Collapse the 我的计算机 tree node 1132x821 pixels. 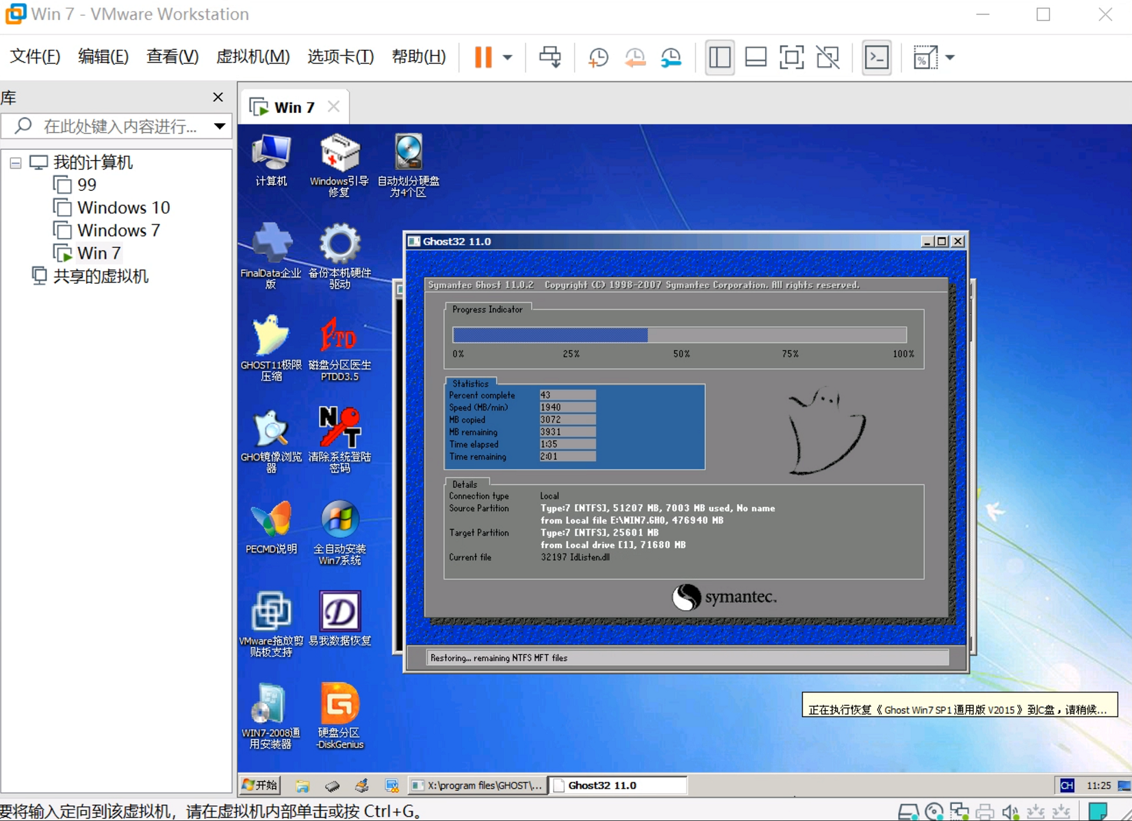pos(15,163)
